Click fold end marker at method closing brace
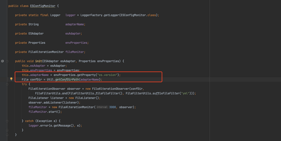281x141 pixels. tap(7, 135)
